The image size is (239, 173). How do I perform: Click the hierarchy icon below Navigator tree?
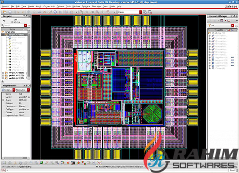click(3, 81)
